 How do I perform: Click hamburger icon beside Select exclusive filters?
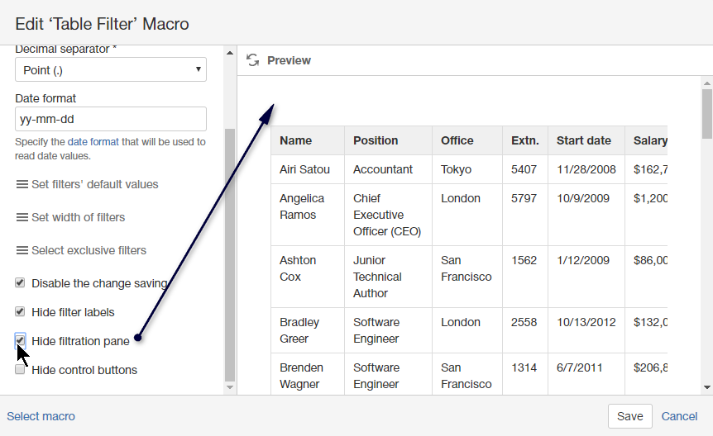[22, 250]
